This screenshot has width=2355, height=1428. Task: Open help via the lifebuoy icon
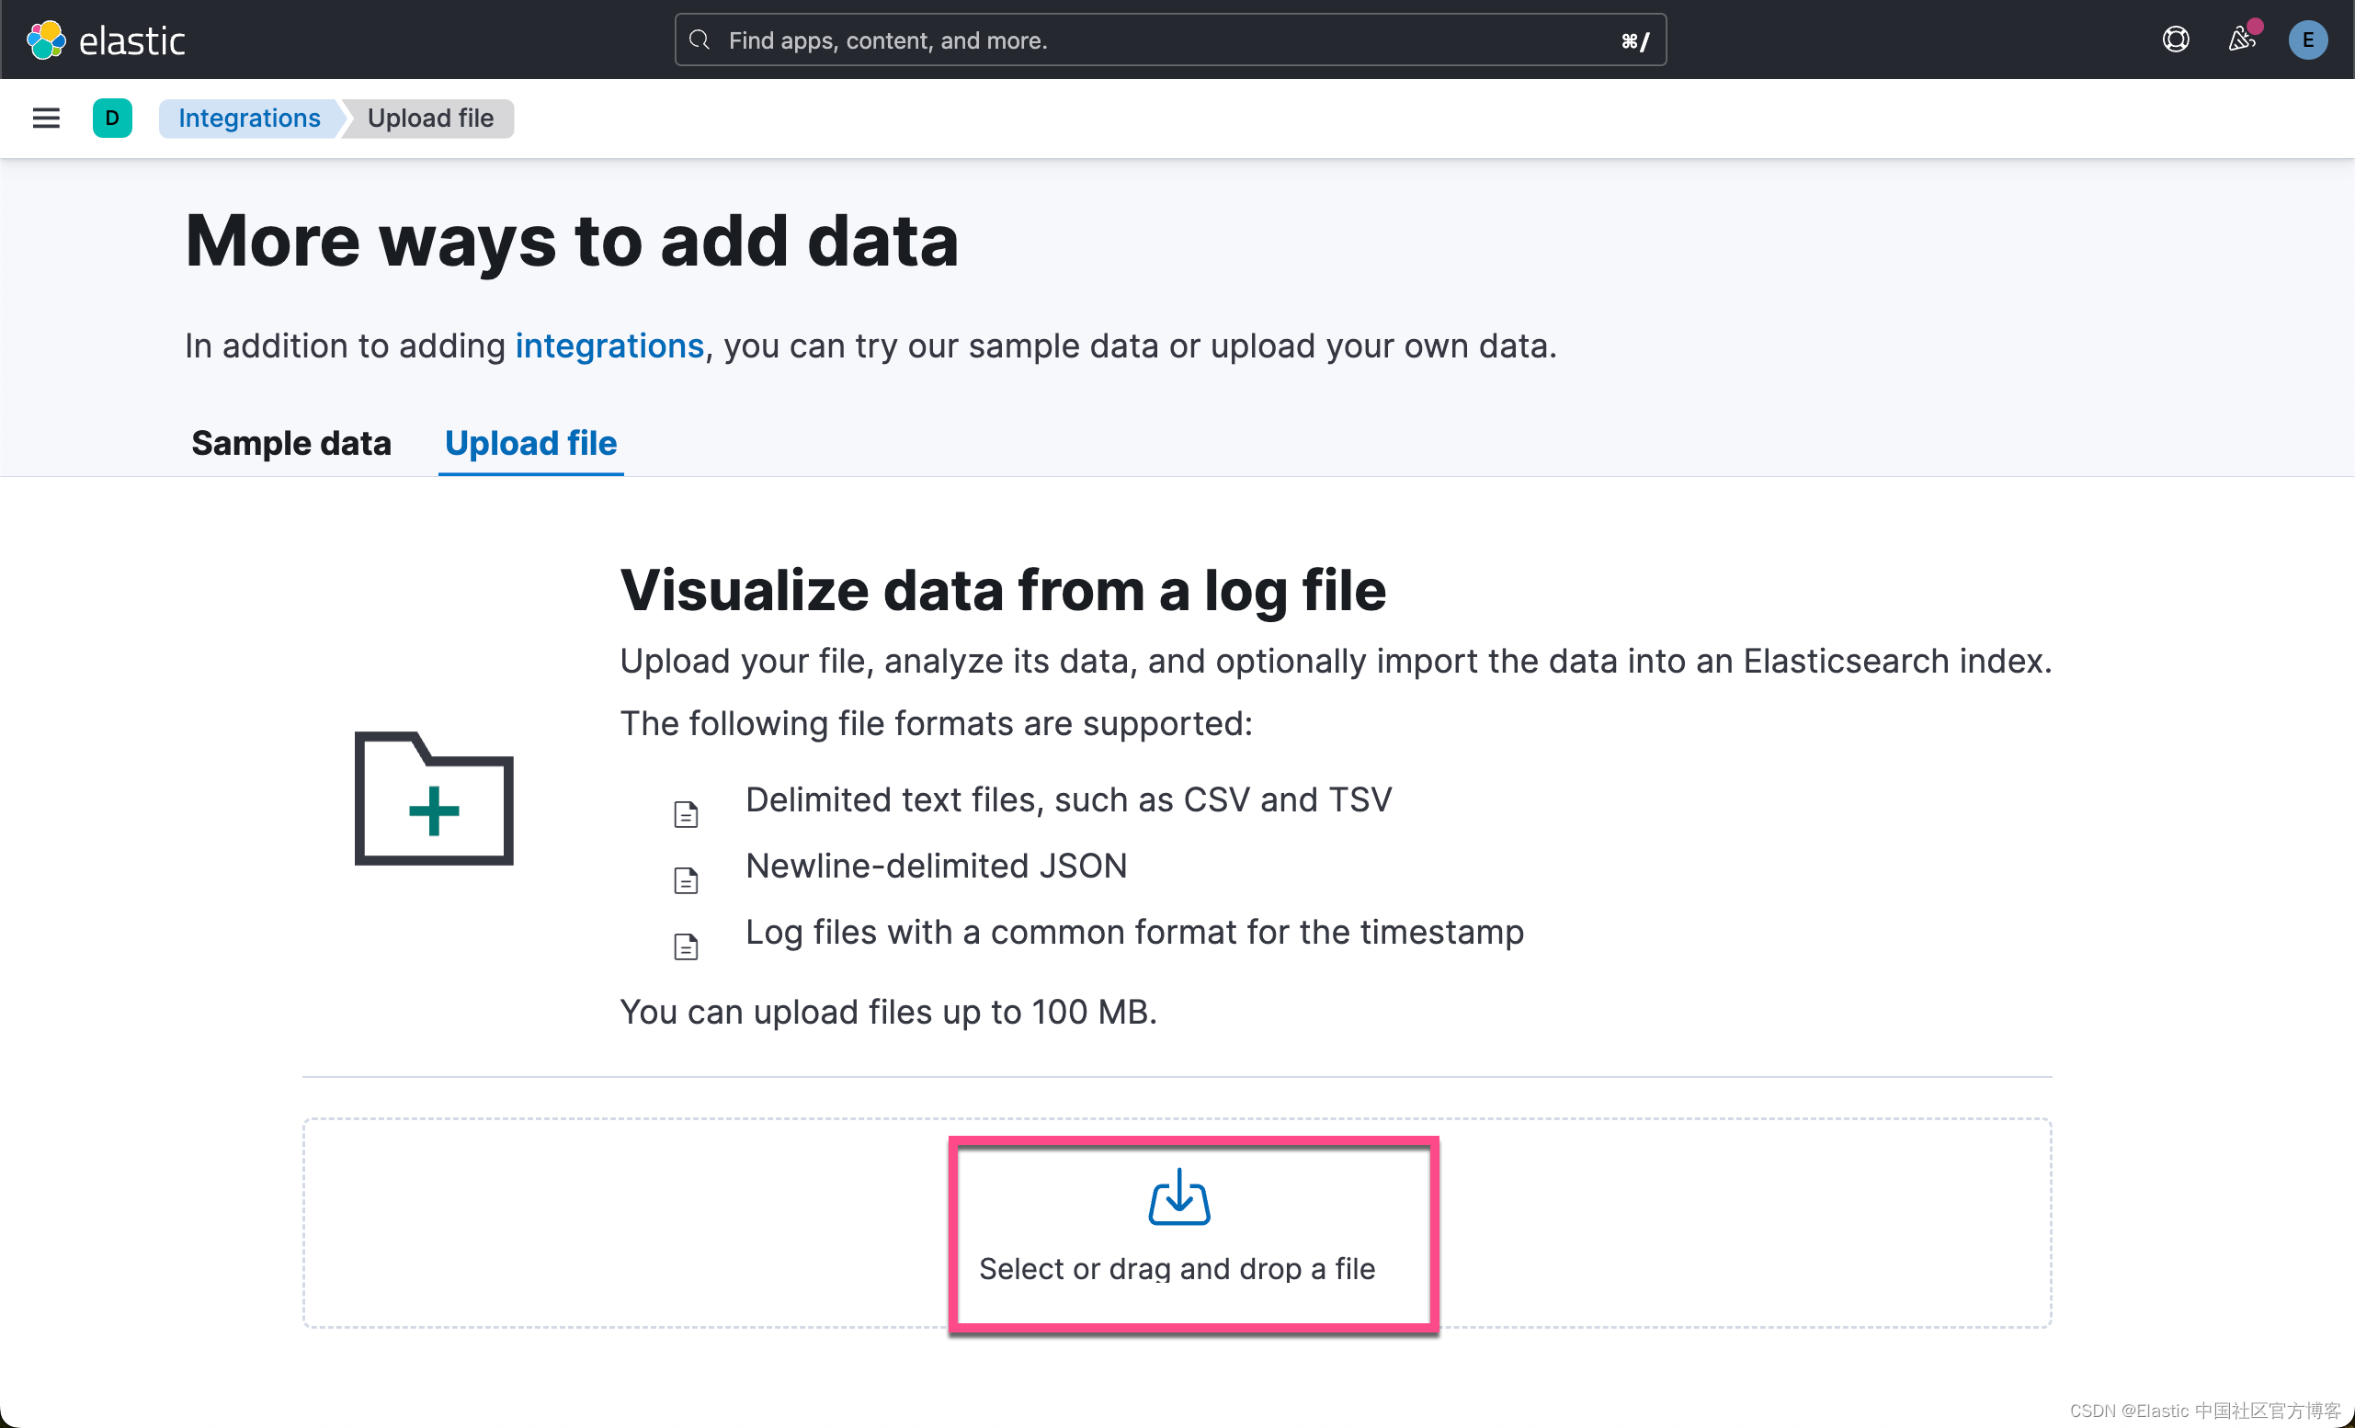[x=2176, y=40]
